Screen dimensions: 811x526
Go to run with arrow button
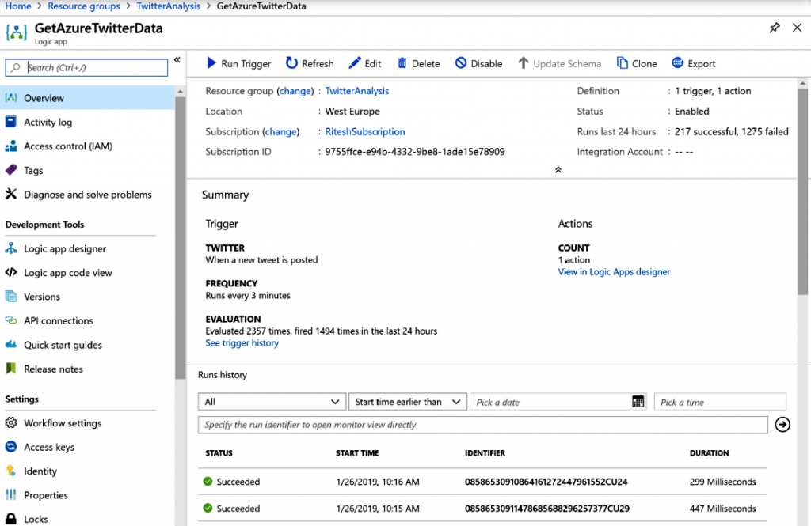(x=782, y=425)
